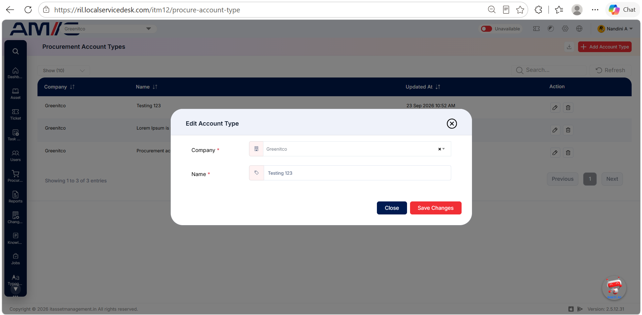This screenshot has width=642, height=315.
Task: Open the ticket icon in top header
Action: [536, 29]
